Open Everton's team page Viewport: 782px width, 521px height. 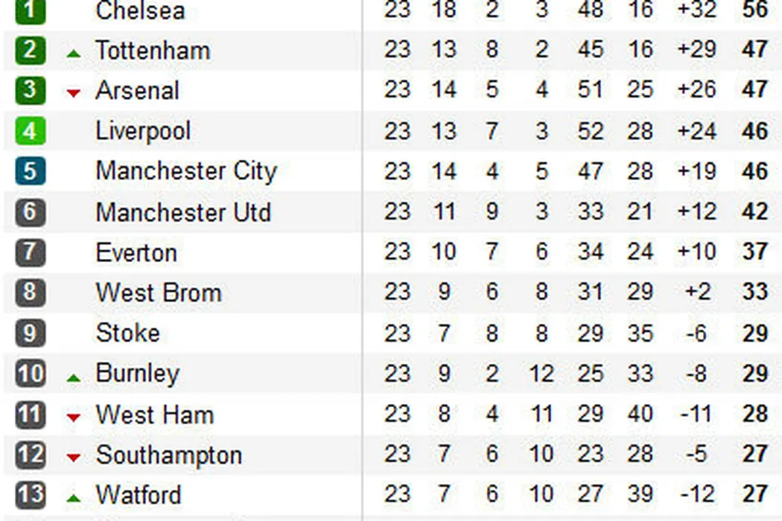pos(136,252)
